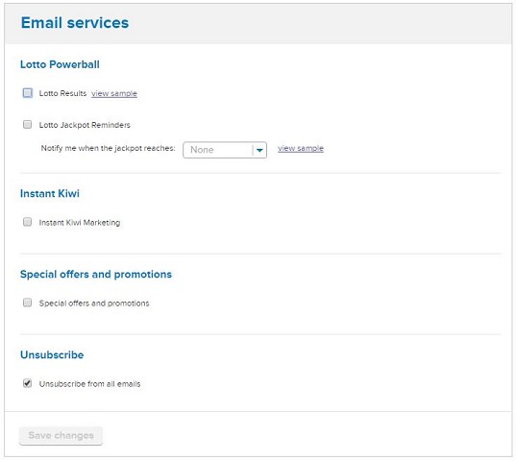Click the dropdown arrow on jackpot selector
The height and width of the screenshot is (461, 516).
tap(259, 150)
